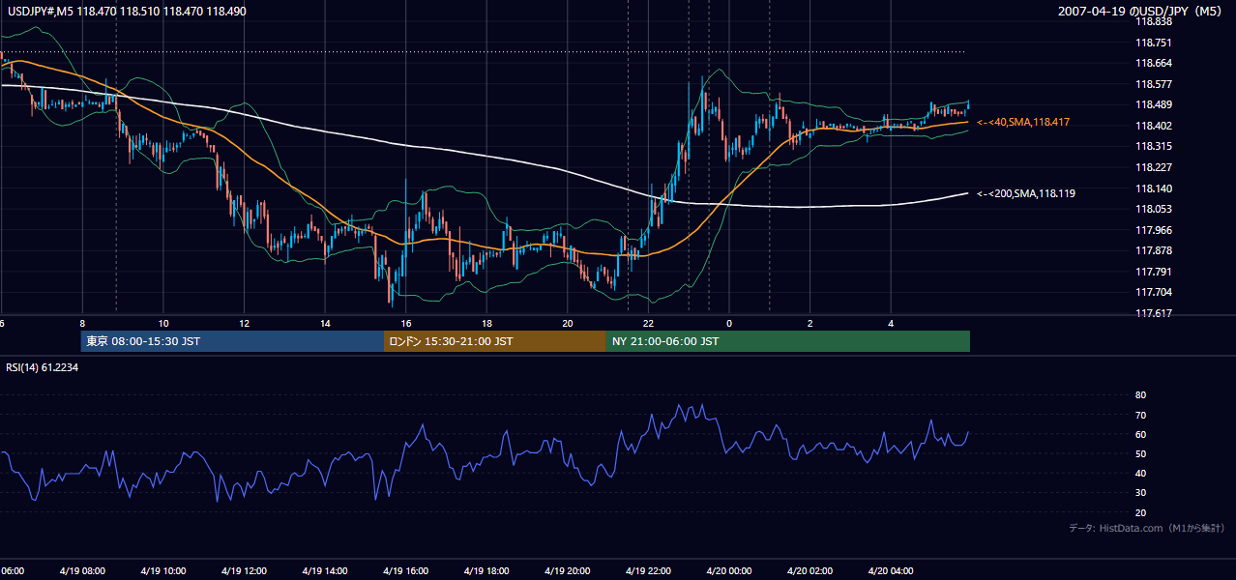Click price axis value 118.664
This screenshot has height=580, width=1236.
click(1154, 63)
